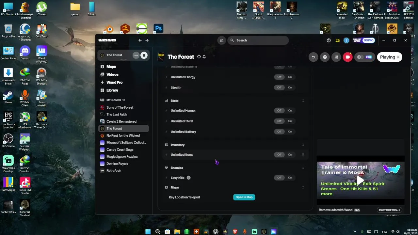The width and height of the screenshot is (418, 235).
Task: Turn On Easy Kills
Action: click(x=290, y=178)
